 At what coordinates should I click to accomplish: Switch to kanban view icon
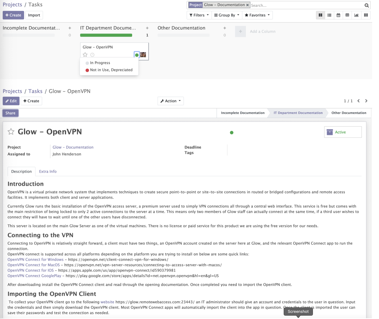click(x=320, y=15)
